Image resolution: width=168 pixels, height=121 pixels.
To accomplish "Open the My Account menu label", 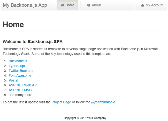I will tap(154, 5).
